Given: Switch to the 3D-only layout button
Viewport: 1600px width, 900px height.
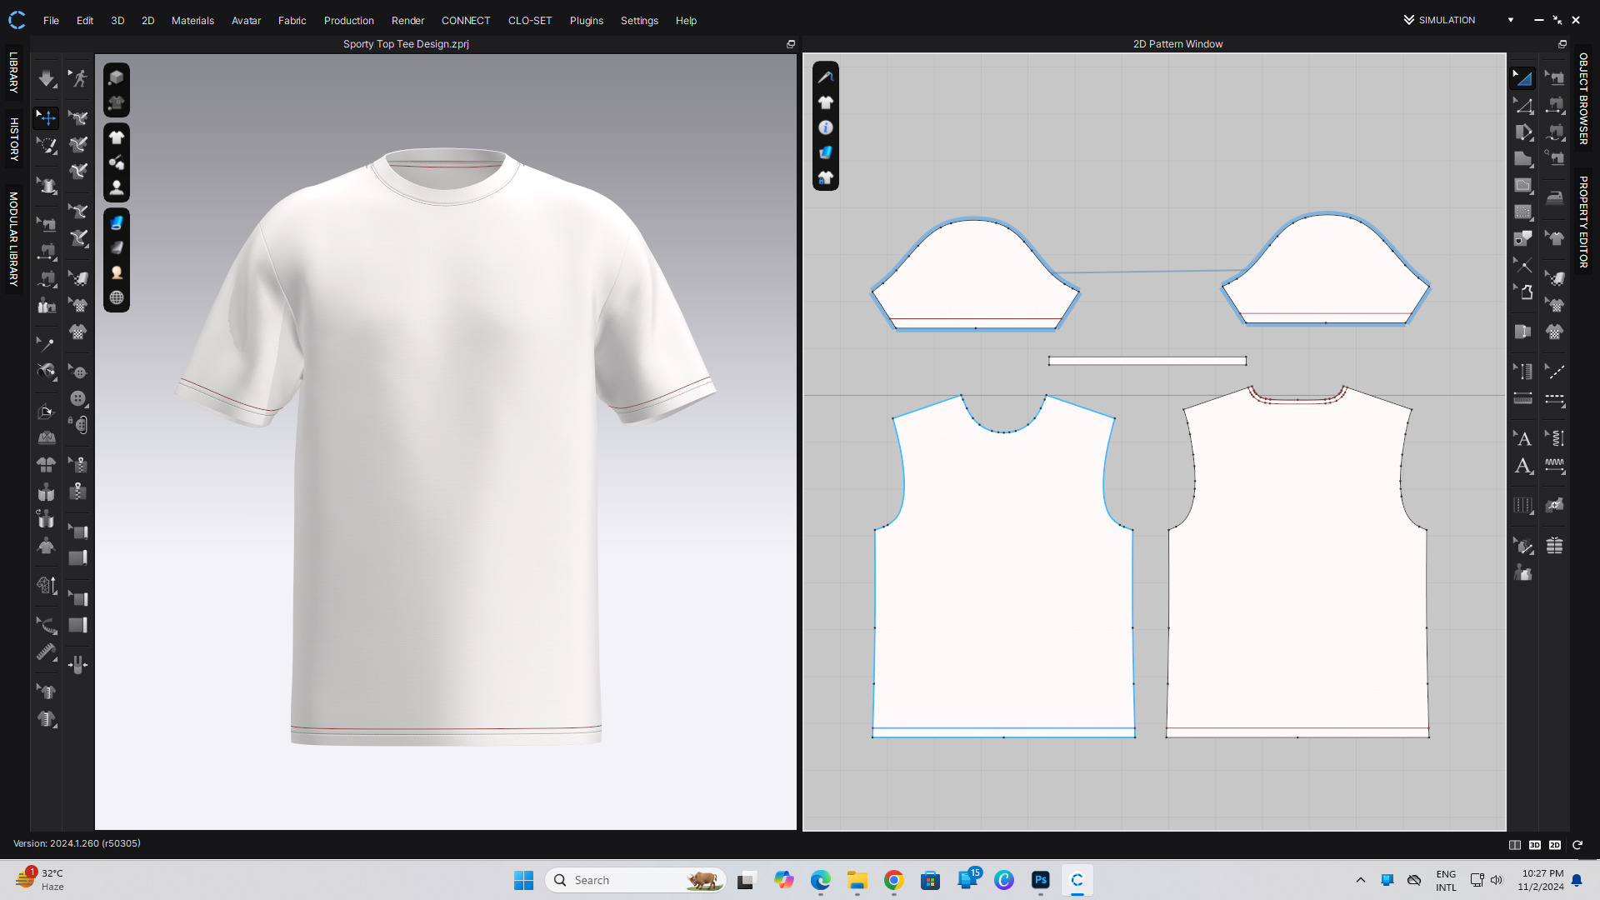Looking at the screenshot, I should [x=1534, y=845].
